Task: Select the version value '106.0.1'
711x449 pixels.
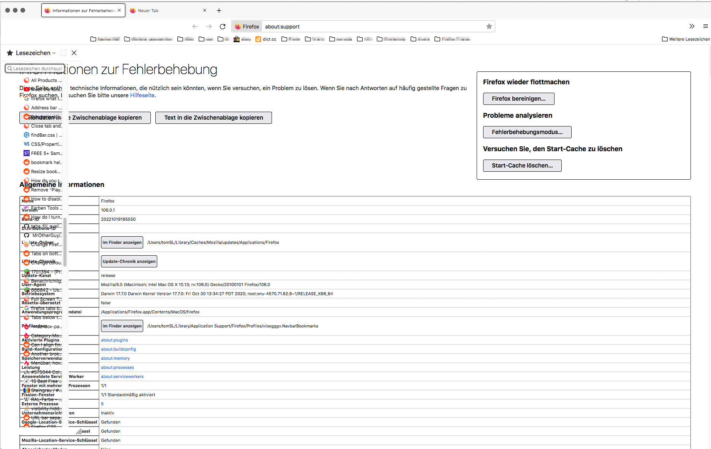Action: [x=108, y=210]
